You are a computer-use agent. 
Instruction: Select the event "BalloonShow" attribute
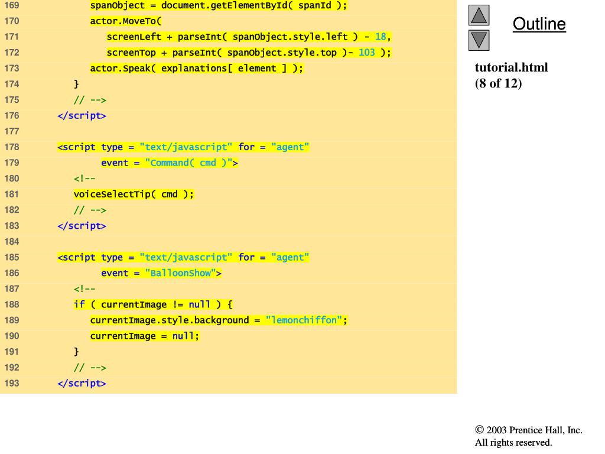(161, 273)
